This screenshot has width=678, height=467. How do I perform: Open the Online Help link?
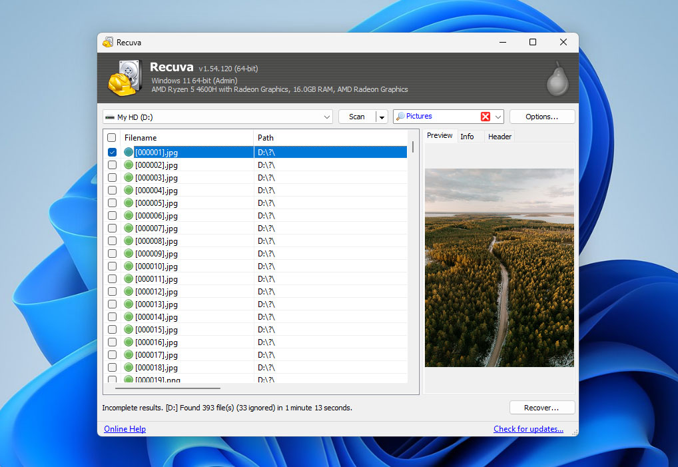[x=125, y=429]
